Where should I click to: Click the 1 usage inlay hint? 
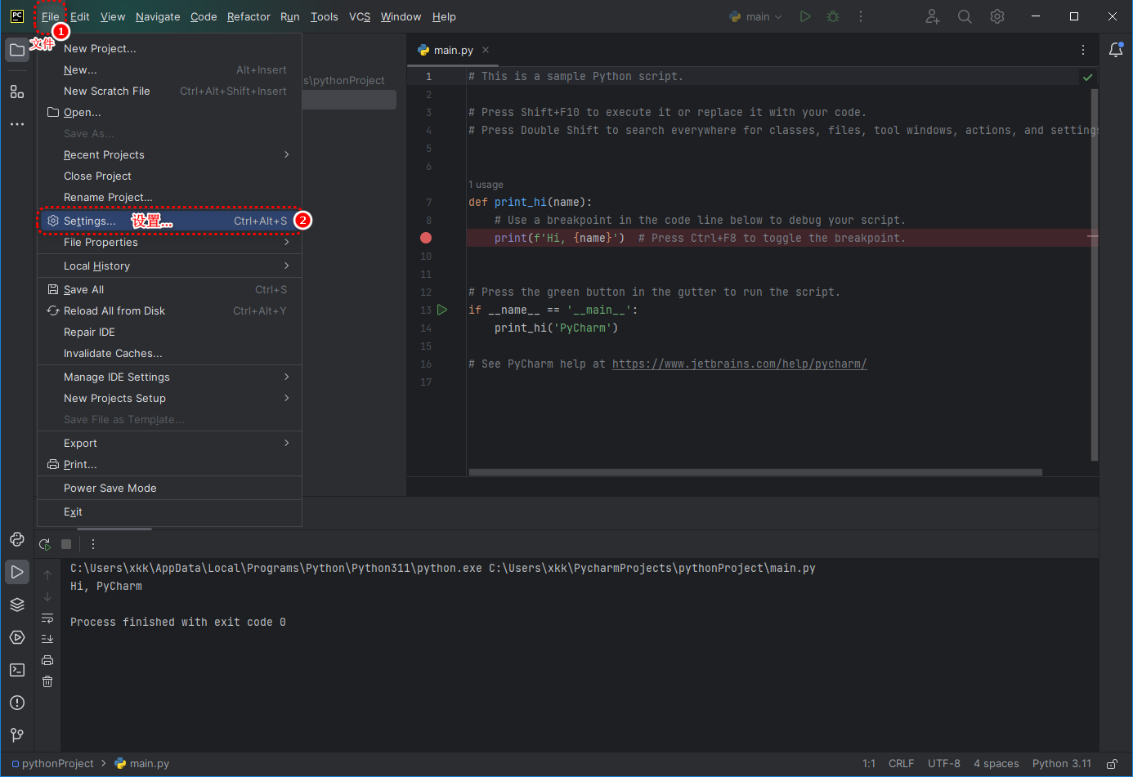(486, 185)
